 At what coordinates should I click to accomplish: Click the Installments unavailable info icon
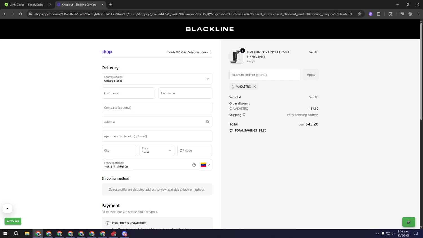(107, 223)
